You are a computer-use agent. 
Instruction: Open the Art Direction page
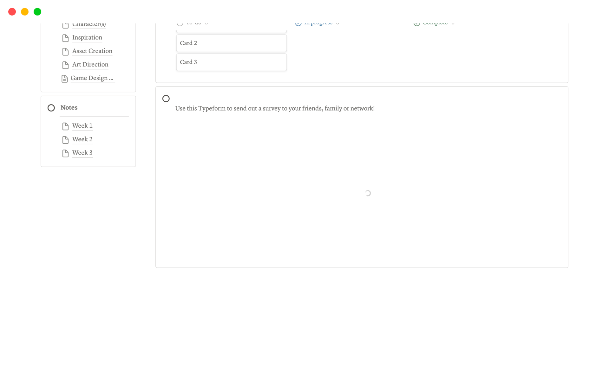point(90,65)
